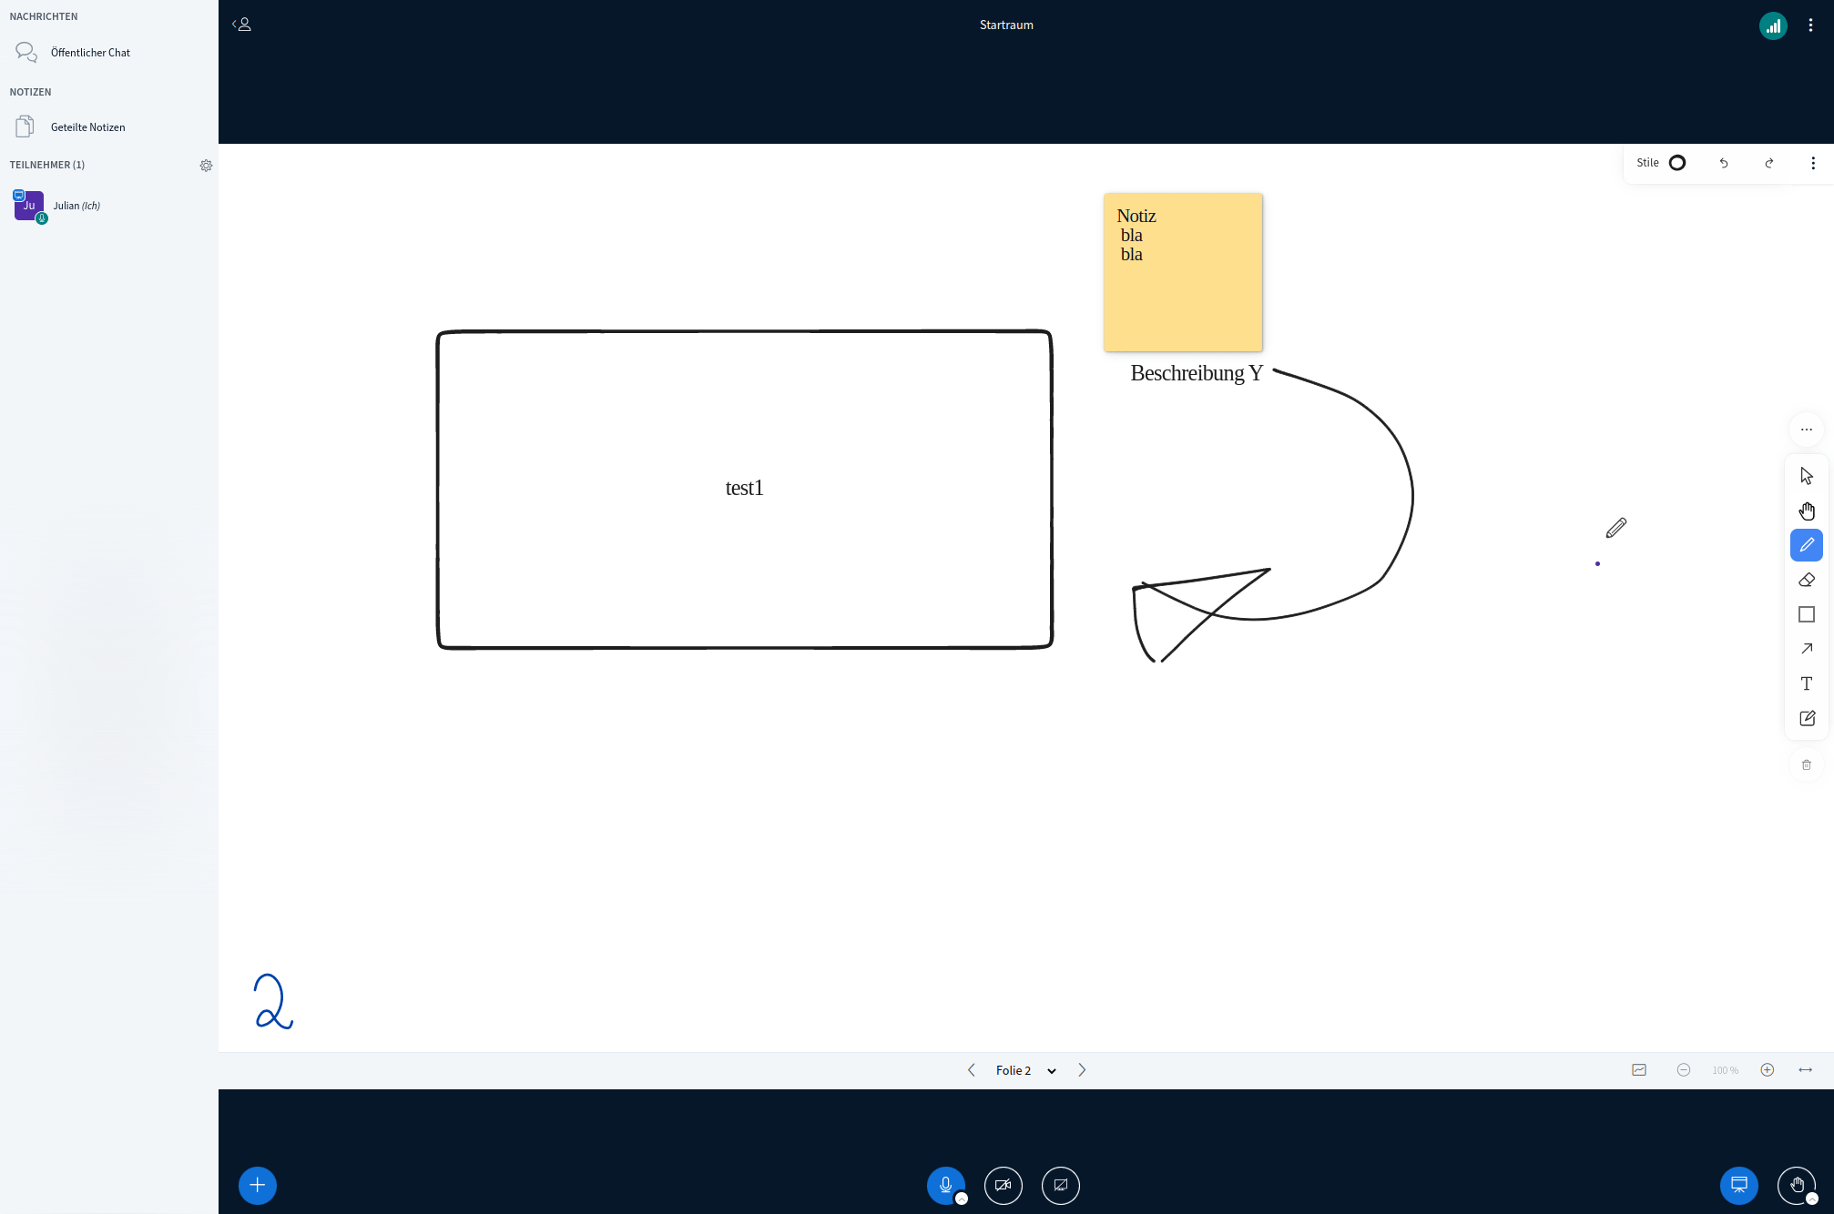Open the Folie 2 slide dropdown
Image resolution: width=1834 pixels, height=1214 pixels.
pyautogui.click(x=1053, y=1070)
